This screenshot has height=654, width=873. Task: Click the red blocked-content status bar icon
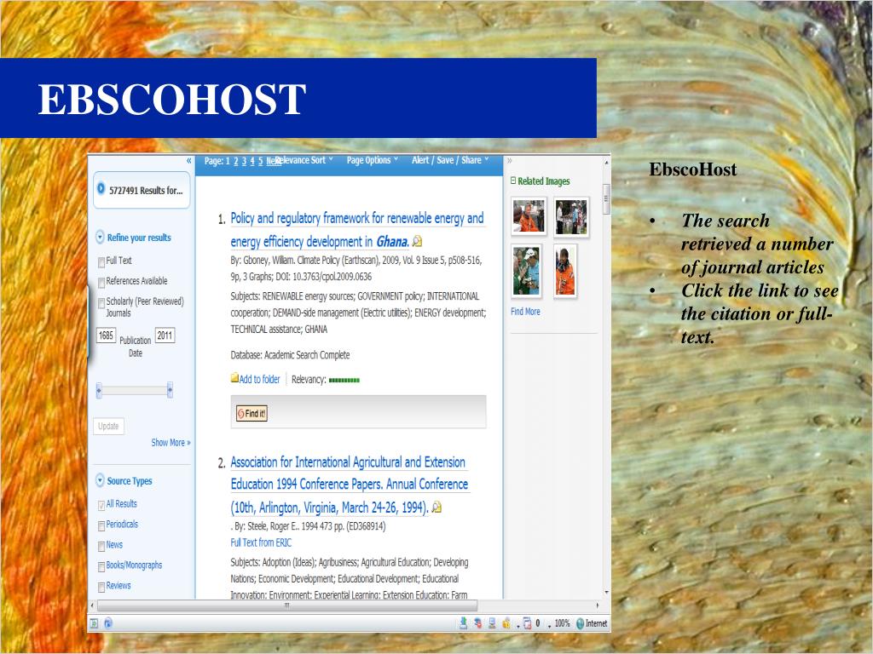tap(477, 623)
